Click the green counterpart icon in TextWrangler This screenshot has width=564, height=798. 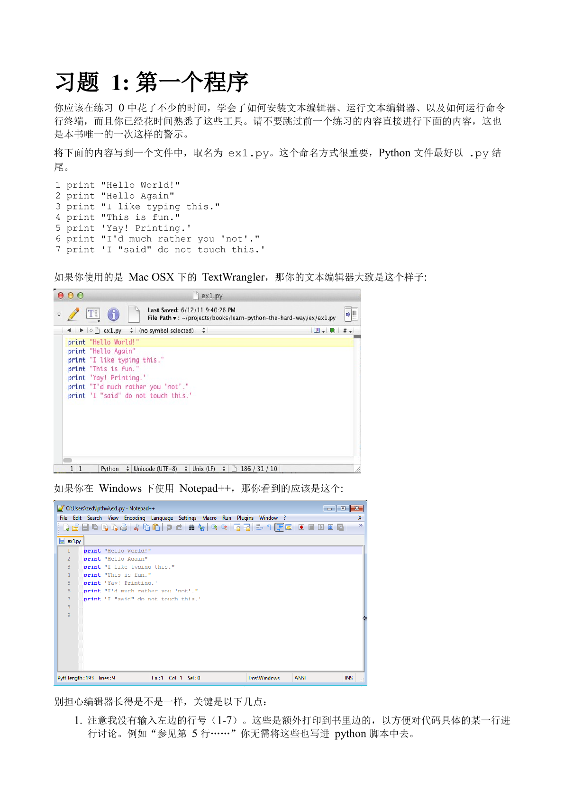point(333,331)
